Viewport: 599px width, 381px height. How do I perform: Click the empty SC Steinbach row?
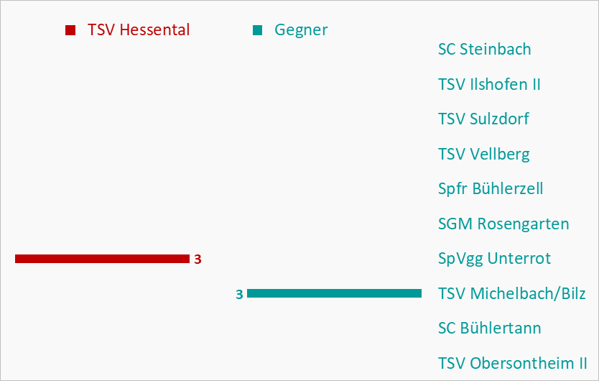(x=218, y=50)
